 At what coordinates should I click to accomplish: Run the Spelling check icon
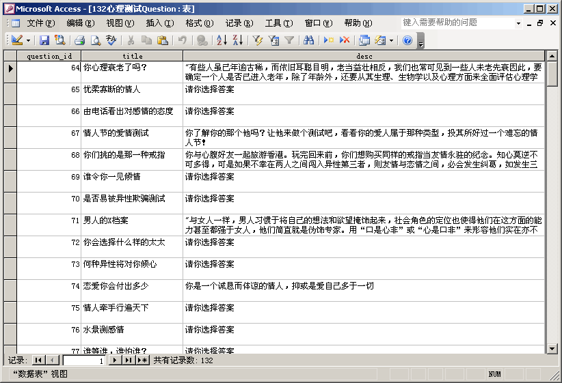111,40
